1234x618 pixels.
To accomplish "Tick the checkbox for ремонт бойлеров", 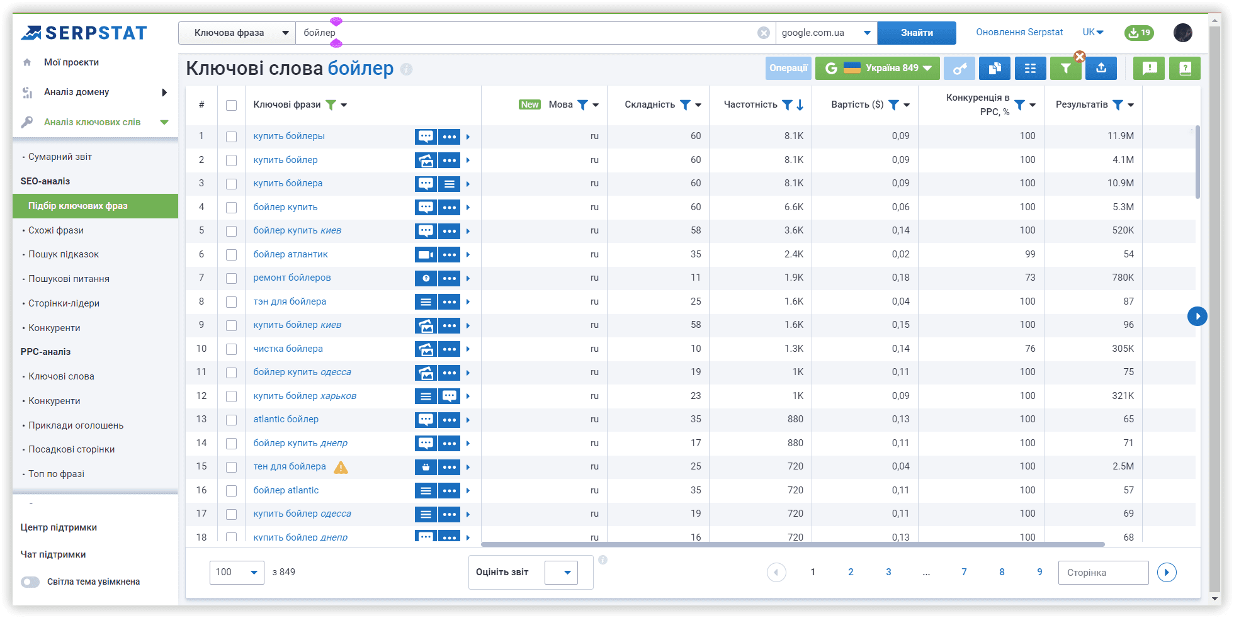I will (232, 278).
